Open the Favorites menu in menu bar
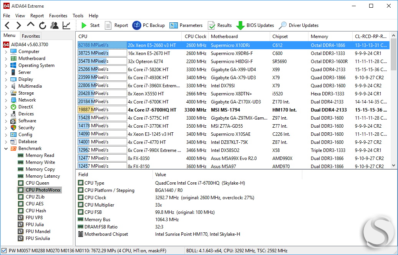398x255 pixels. click(58, 16)
